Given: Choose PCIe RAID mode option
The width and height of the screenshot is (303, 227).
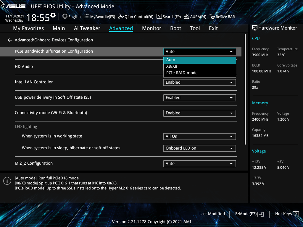Looking at the screenshot, I should [x=200, y=73].
